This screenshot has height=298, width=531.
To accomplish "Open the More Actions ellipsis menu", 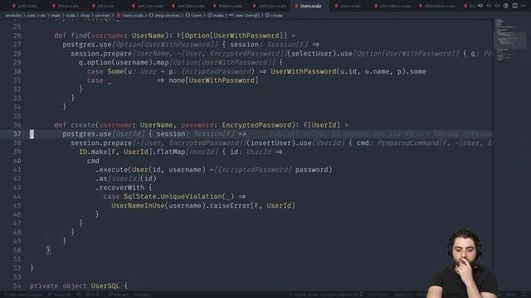I will click(x=524, y=6).
